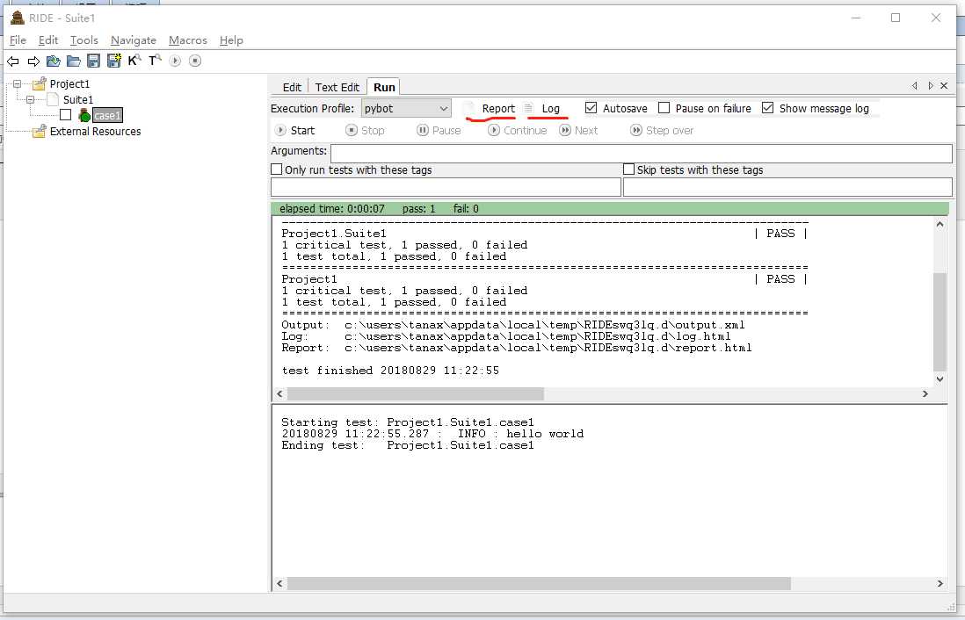Screen dimensions: 965x620
Task: Toggle Show message log checkbox
Action: (x=767, y=108)
